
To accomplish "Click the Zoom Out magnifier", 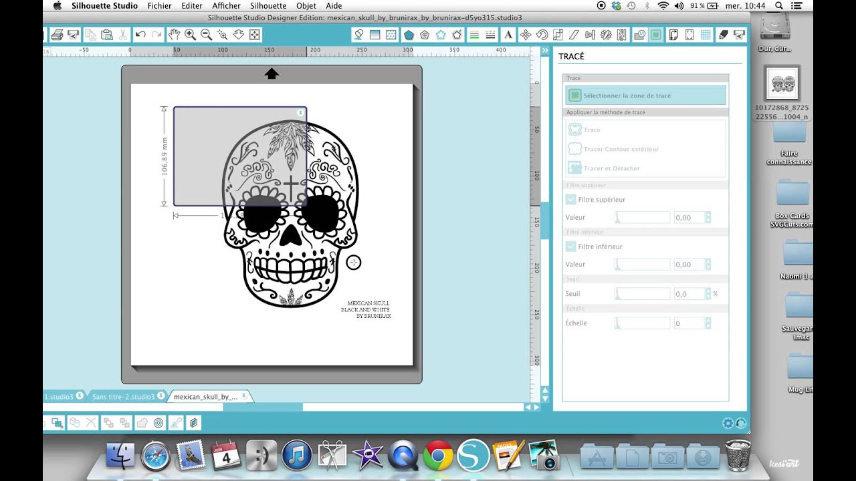I will 206,35.
